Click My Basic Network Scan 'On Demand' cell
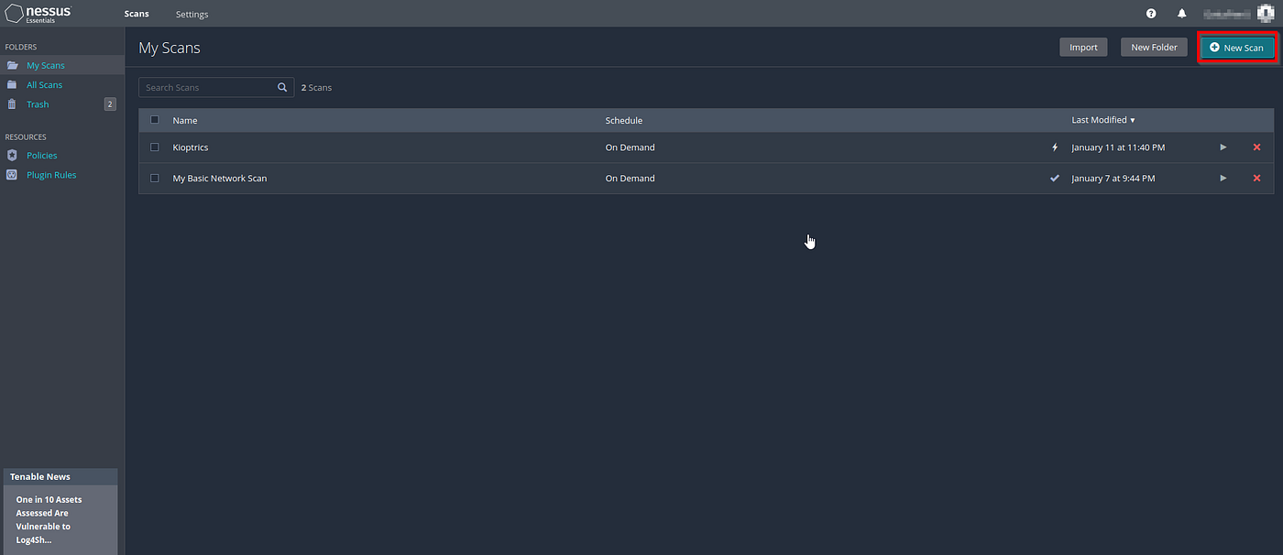The height and width of the screenshot is (555, 1283). 631,179
